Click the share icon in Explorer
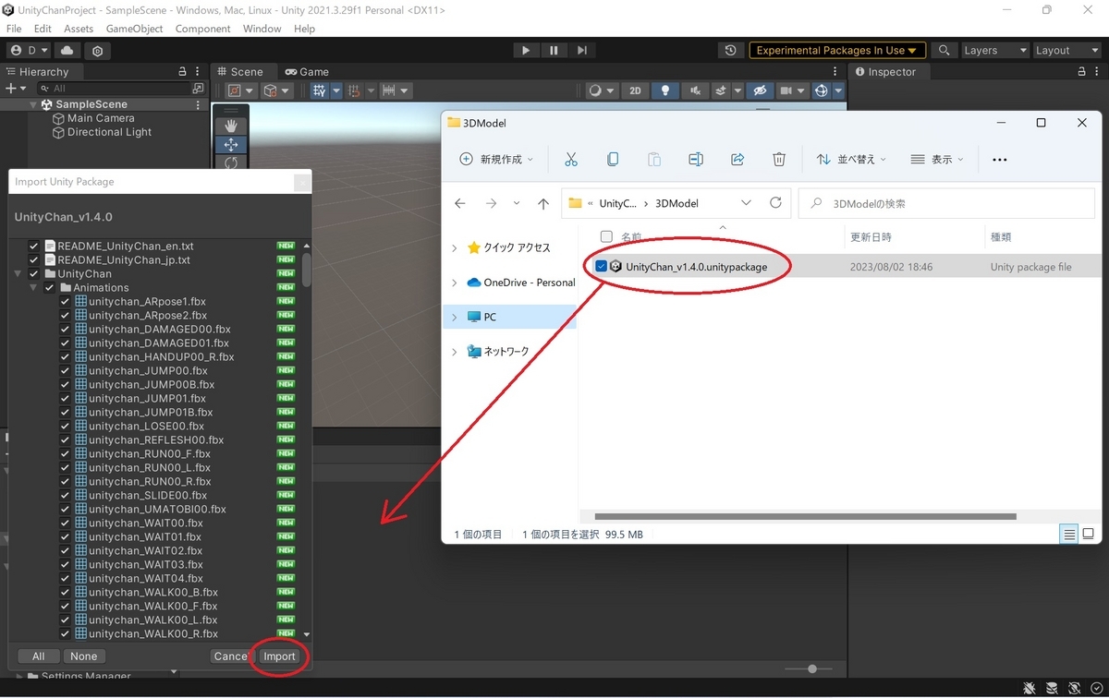 coord(737,159)
